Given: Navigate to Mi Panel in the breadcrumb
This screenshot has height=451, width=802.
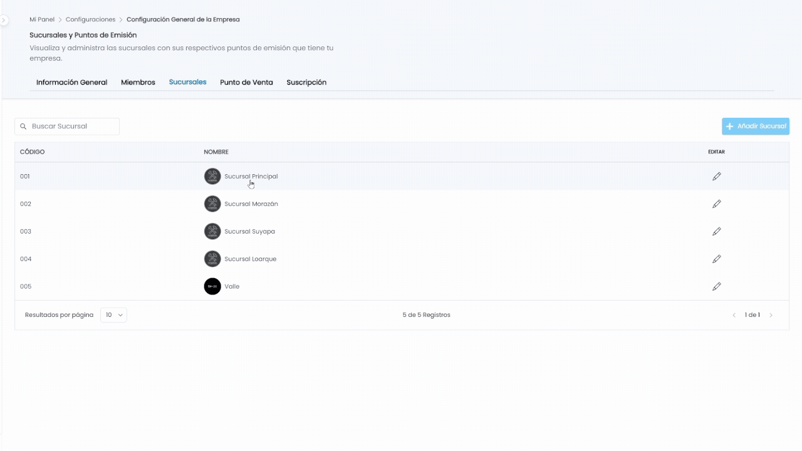Looking at the screenshot, I should coord(42,19).
